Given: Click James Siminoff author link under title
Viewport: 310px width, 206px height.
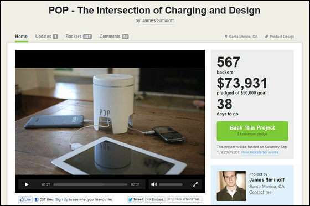Looking at the screenshot, I should pyautogui.click(x=158, y=20).
